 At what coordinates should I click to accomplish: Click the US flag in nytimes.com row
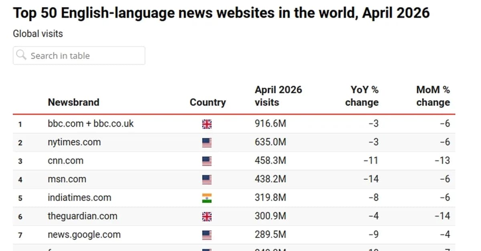point(207,143)
